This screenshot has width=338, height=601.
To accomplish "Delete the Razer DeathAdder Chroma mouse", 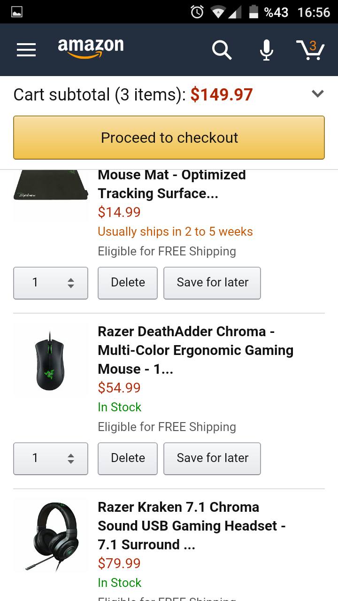I will coord(128,458).
